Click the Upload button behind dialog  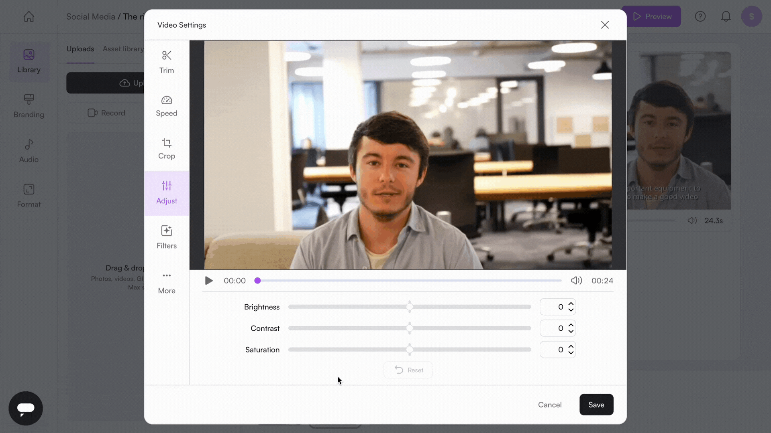pyautogui.click(x=105, y=83)
